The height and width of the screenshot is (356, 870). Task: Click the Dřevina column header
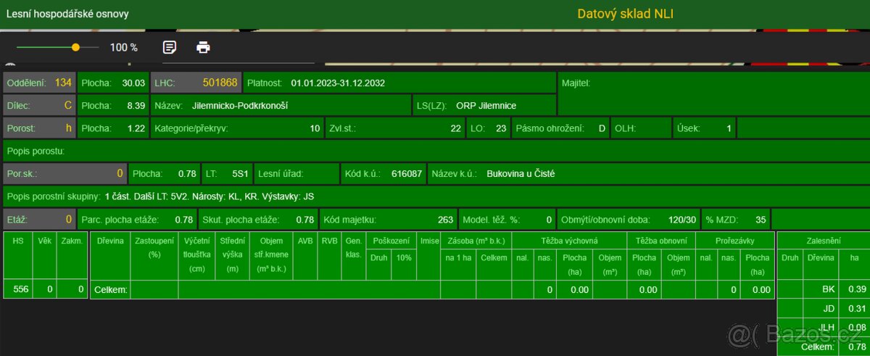pos(109,240)
